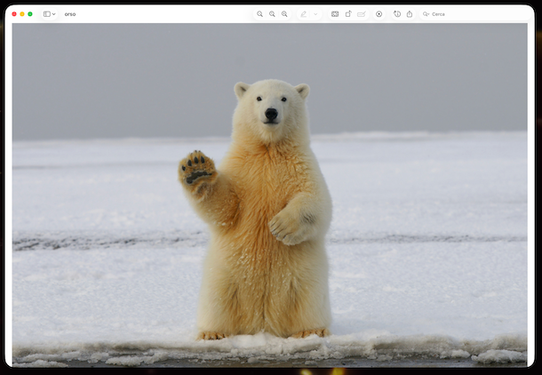Click the zoom in magnifier icon
Screen dimensions: 542x375
(x=284, y=14)
